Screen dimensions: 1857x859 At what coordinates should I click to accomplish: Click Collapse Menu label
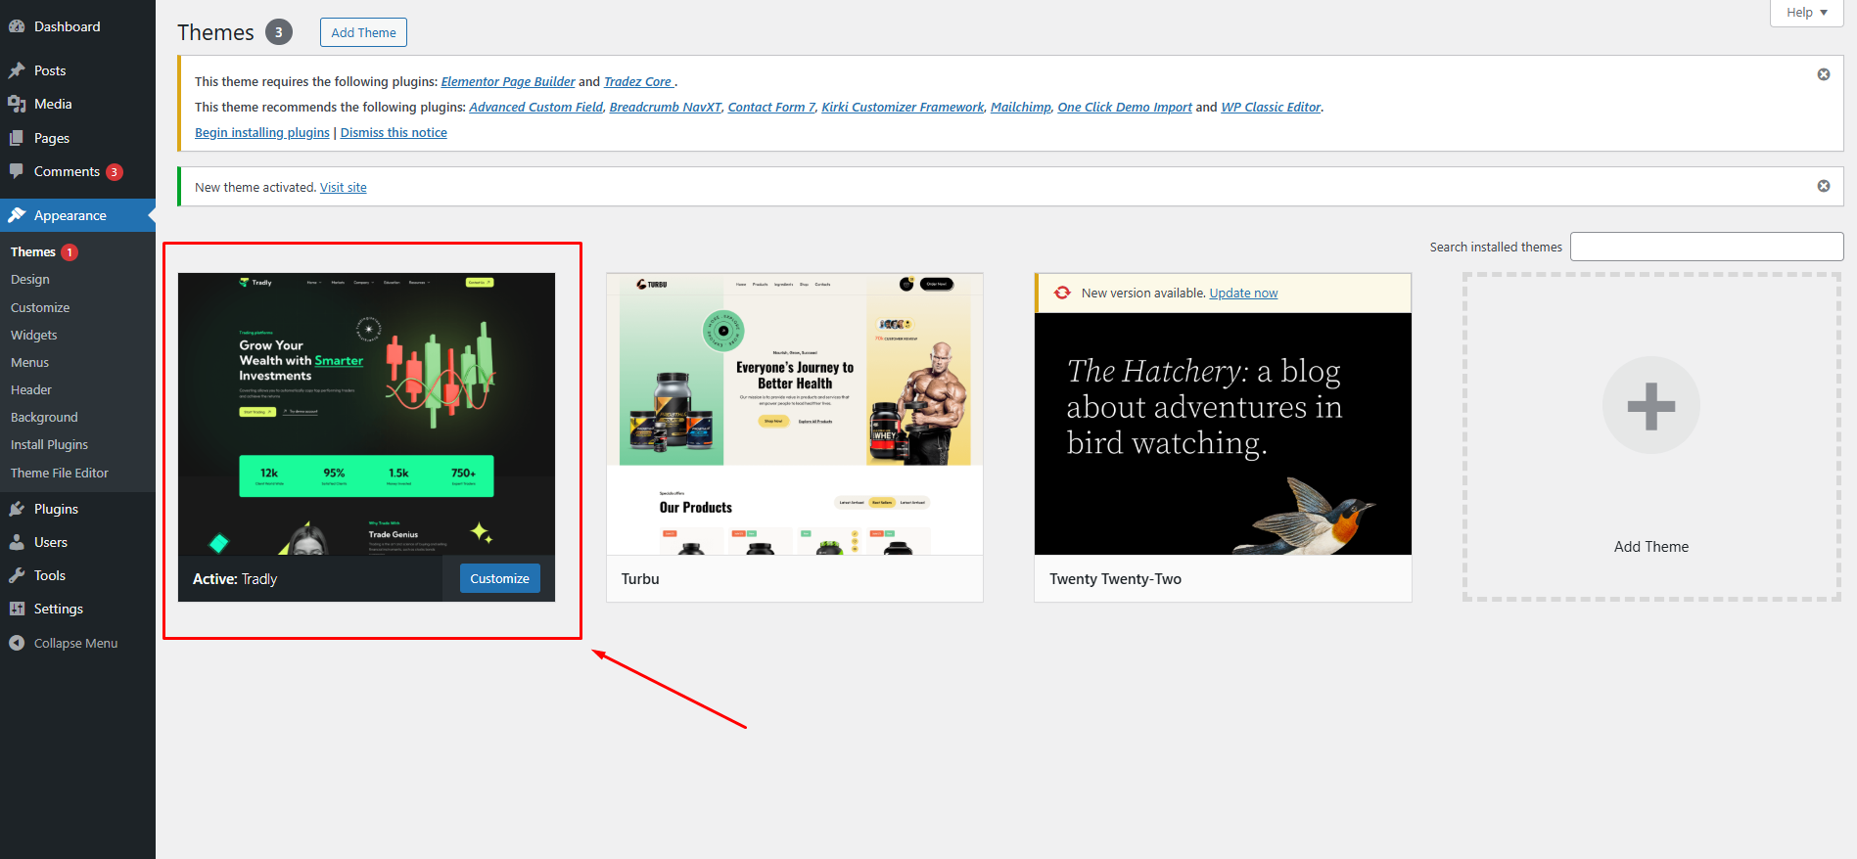point(75,643)
